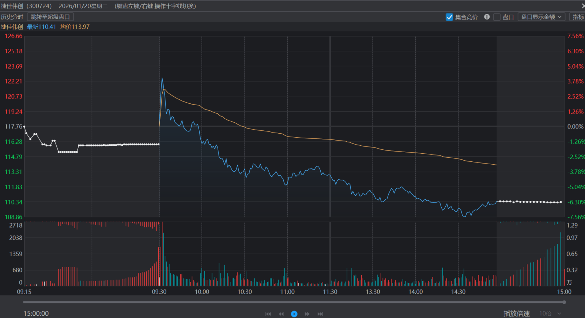Click the 捷佳伟创 stock name legend label
The width and height of the screenshot is (585, 318).
point(12,27)
